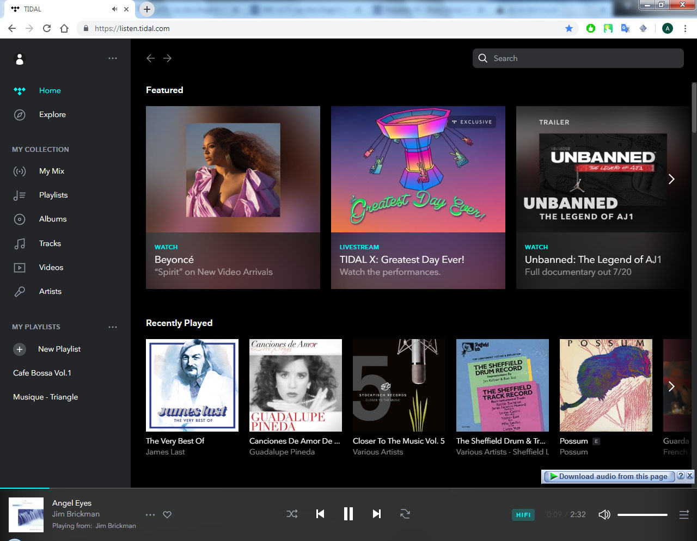Click browser Back button
The image size is (697, 541).
click(12, 28)
